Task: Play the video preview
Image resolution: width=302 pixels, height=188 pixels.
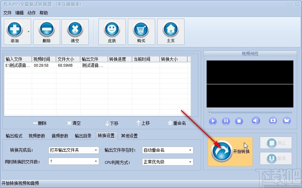Action: pos(213,121)
